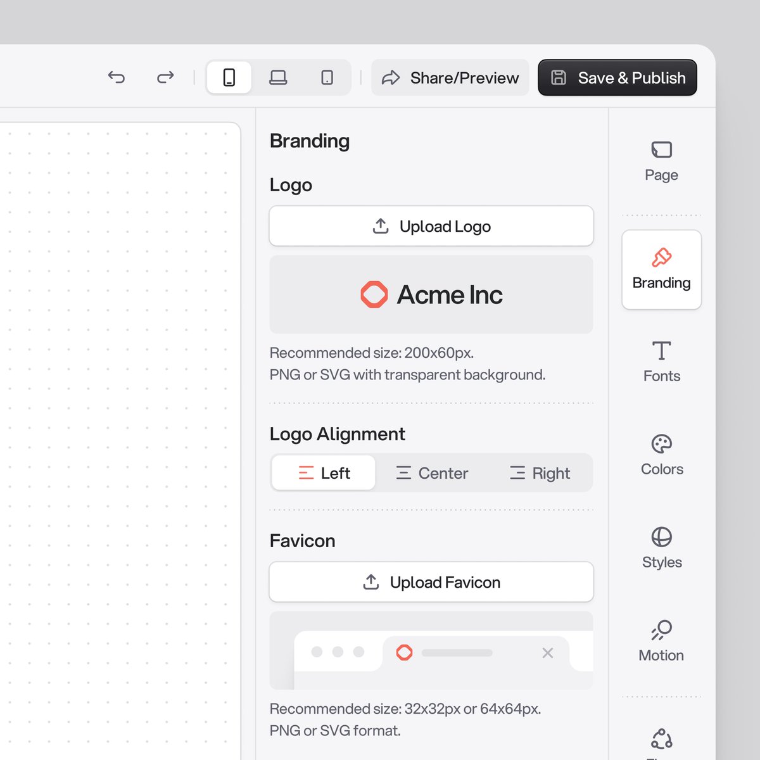
Task: Click the Styles globe icon
Action: click(662, 537)
